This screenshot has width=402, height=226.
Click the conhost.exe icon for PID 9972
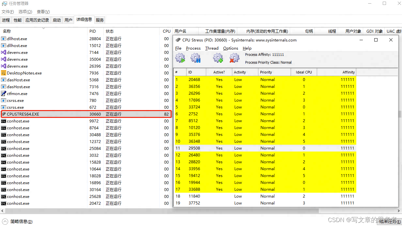[x=4, y=121]
